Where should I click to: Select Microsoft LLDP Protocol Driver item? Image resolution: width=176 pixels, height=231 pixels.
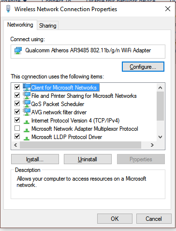click(67, 137)
